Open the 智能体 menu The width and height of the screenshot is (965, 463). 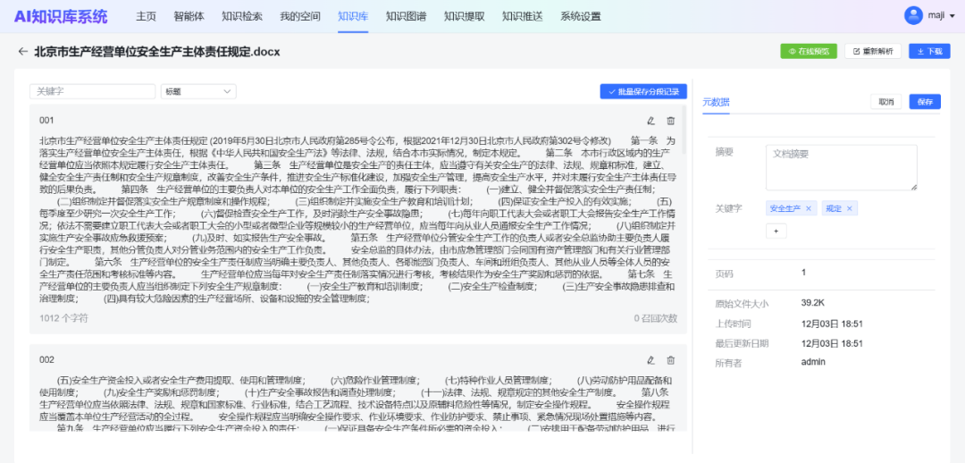(189, 17)
